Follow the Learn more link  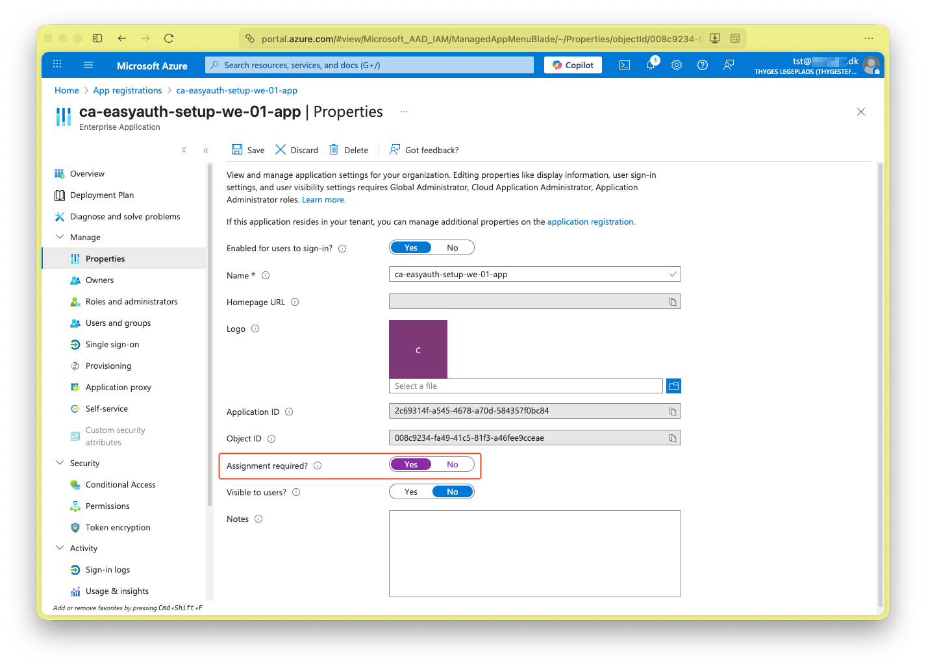click(x=323, y=200)
